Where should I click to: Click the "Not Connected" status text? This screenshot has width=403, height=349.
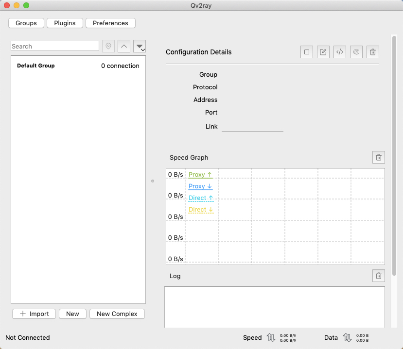[28, 337]
